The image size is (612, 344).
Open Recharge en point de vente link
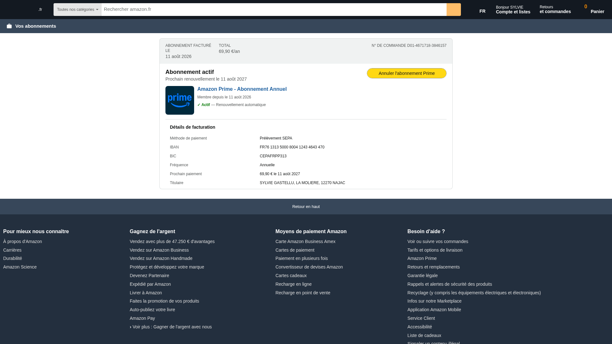click(x=303, y=293)
